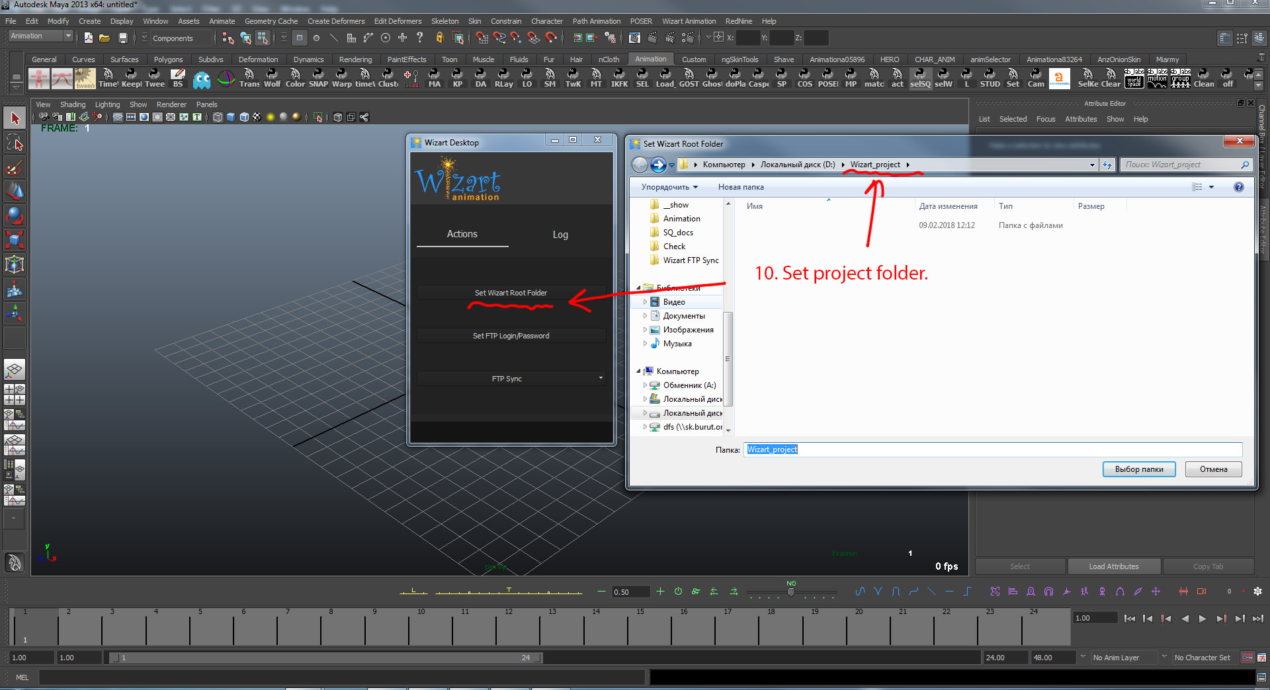The height and width of the screenshot is (690, 1270).
Task: Expand the Видео library tree node
Action: tap(645, 302)
